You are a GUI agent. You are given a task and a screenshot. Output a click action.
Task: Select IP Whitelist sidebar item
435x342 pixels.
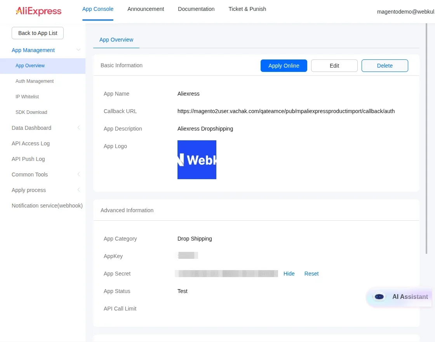point(27,97)
